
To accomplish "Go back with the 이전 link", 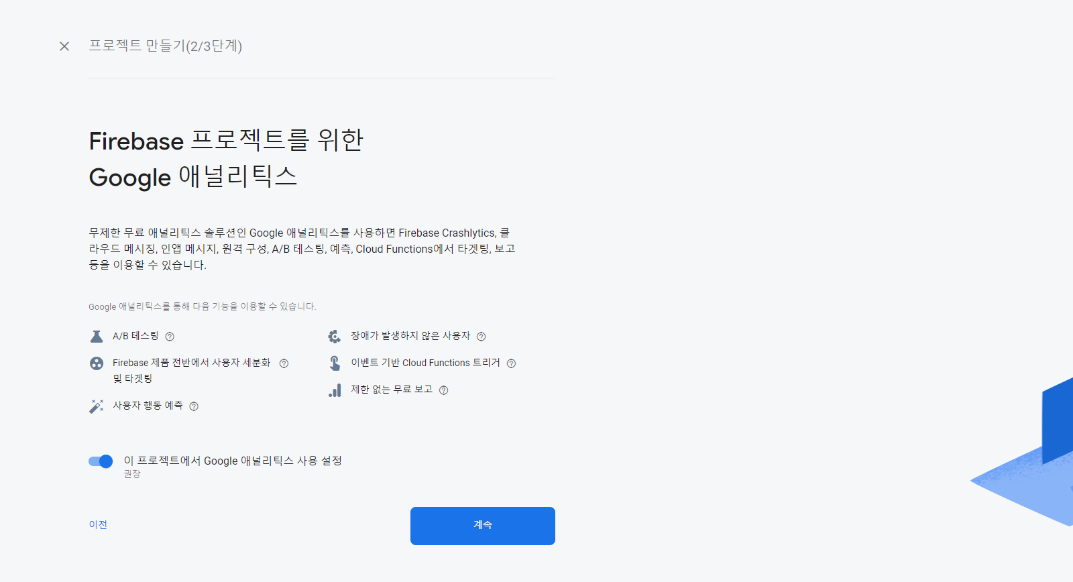I will [98, 524].
